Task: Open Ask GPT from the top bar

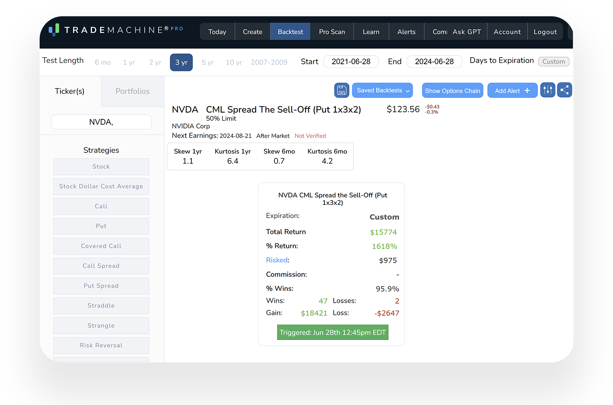Action: pyautogui.click(x=467, y=31)
